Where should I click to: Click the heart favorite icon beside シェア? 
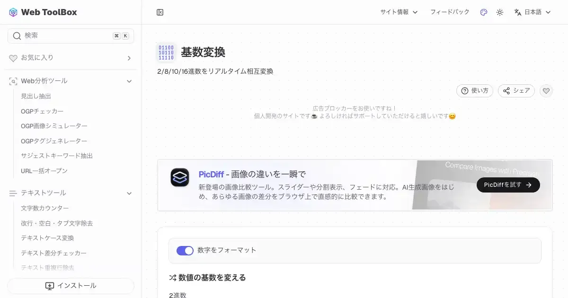point(546,91)
